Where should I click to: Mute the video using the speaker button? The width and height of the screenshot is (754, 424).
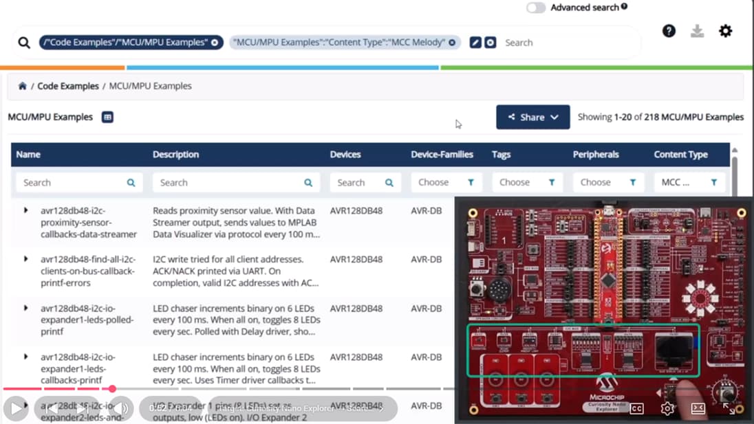[121, 408]
